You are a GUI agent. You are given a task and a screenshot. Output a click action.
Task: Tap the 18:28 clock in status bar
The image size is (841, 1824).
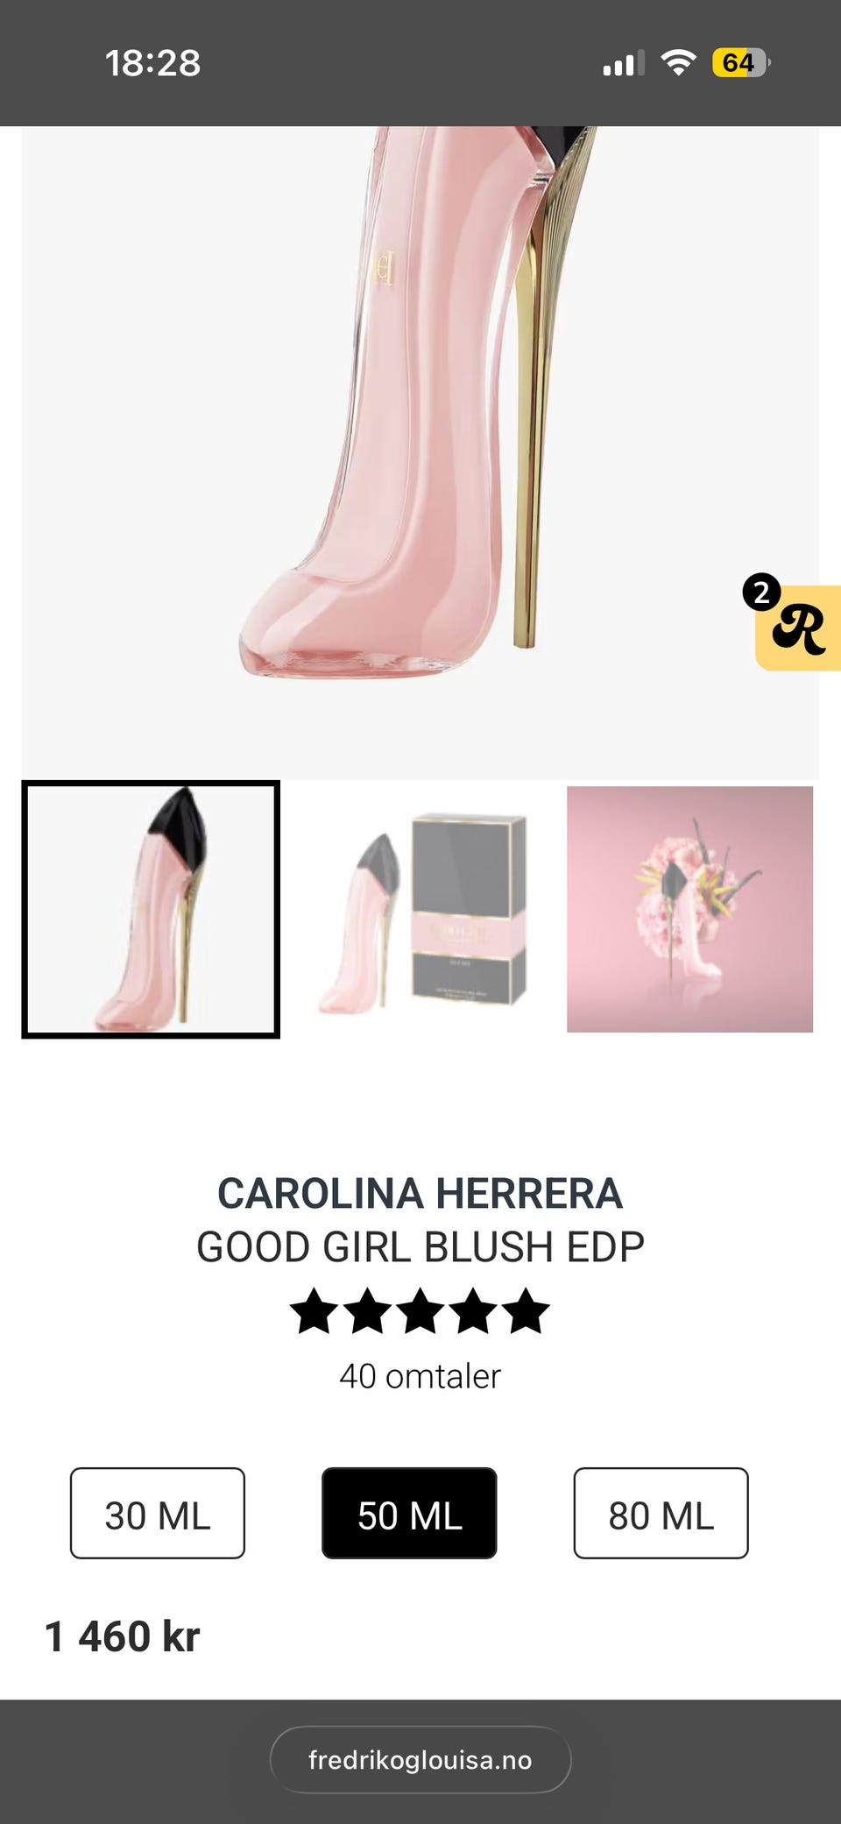point(152,63)
